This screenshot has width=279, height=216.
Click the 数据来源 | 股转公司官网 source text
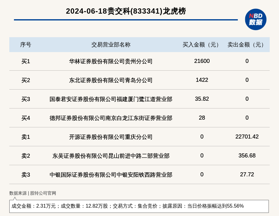33,193
